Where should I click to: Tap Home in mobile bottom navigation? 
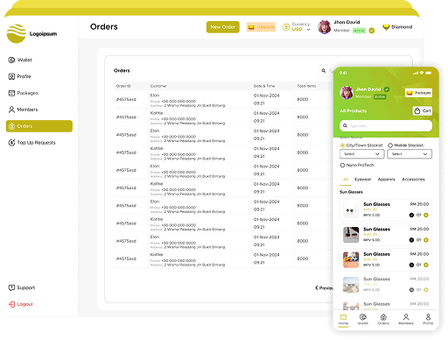pyautogui.click(x=343, y=320)
